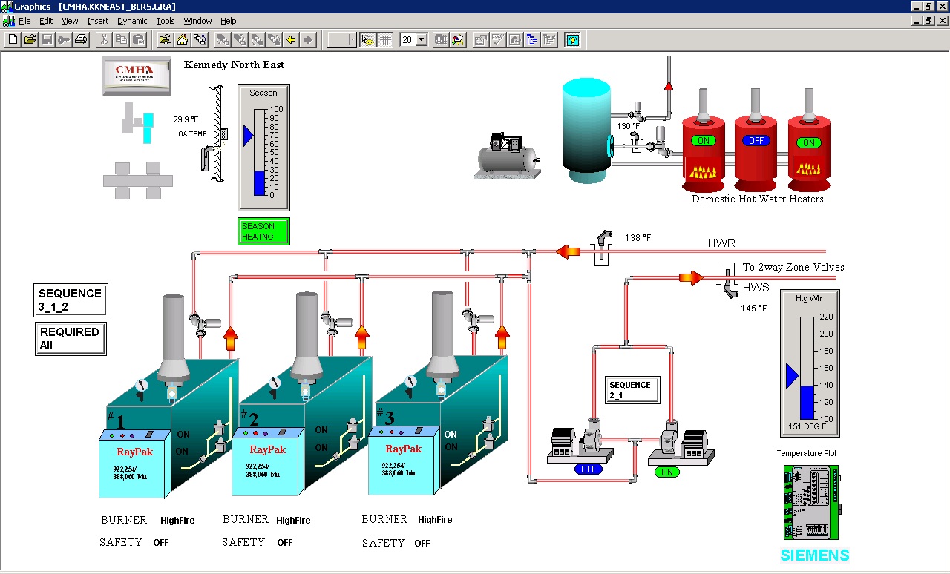
Task: Click the yellow light bulb toolbar icon
Action: 572,40
